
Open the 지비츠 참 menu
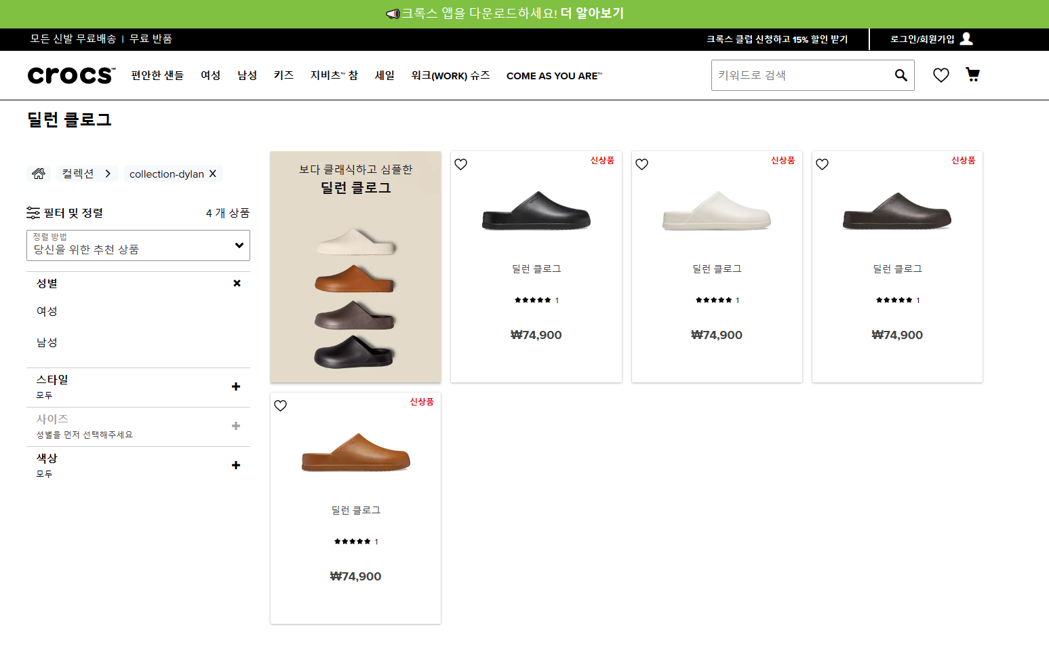pyautogui.click(x=334, y=75)
